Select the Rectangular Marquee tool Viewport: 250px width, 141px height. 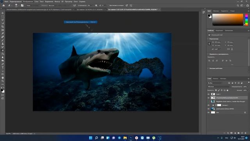[3, 16]
